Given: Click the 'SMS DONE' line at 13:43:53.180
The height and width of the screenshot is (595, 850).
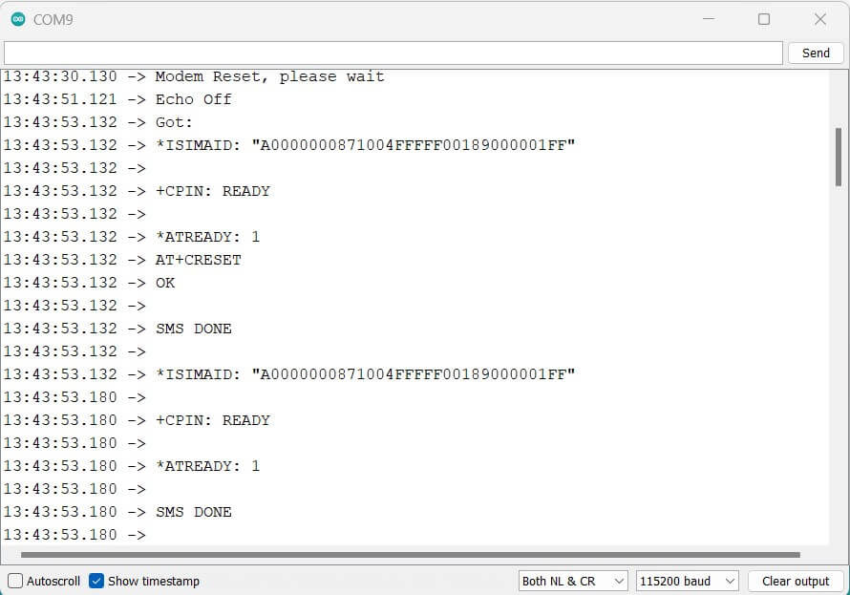Looking at the screenshot, I should 117,512.
